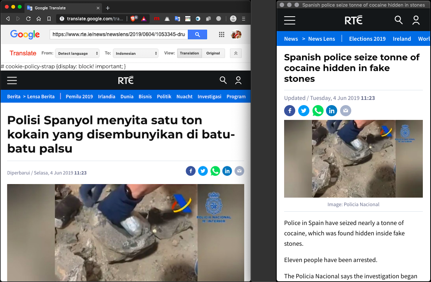Share on Twitter in the English article
Image resolution: width=431 pixels, height=282 pixels.
point(304,111)
